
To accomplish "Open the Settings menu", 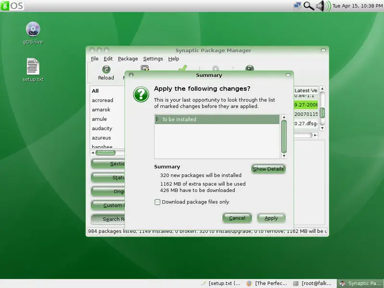I will point(153,59).
